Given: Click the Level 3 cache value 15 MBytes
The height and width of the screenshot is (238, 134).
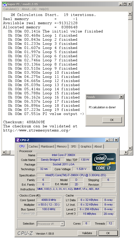Looking at the screenshot, I should pos(90,214).
